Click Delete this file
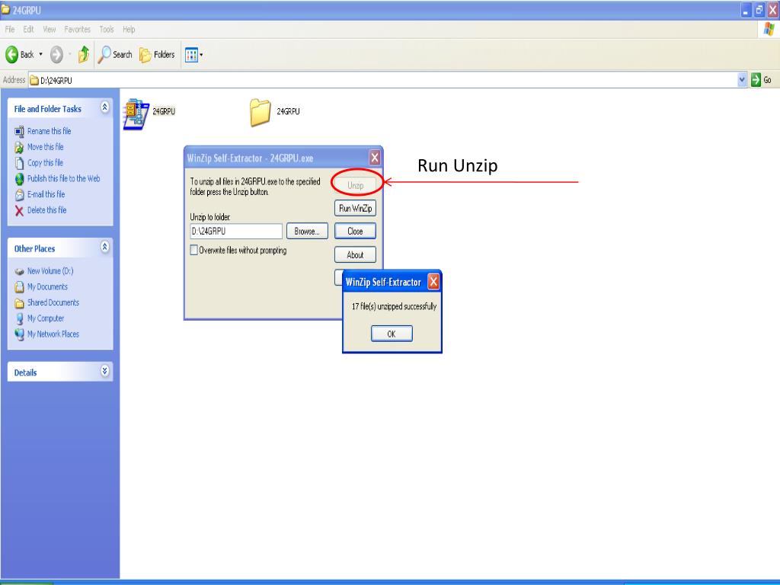 [46, 210]
